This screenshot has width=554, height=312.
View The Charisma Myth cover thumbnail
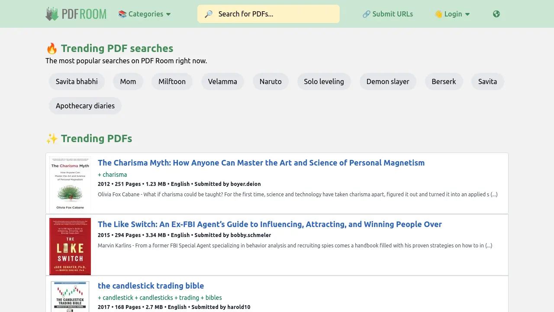click(70, 185)
